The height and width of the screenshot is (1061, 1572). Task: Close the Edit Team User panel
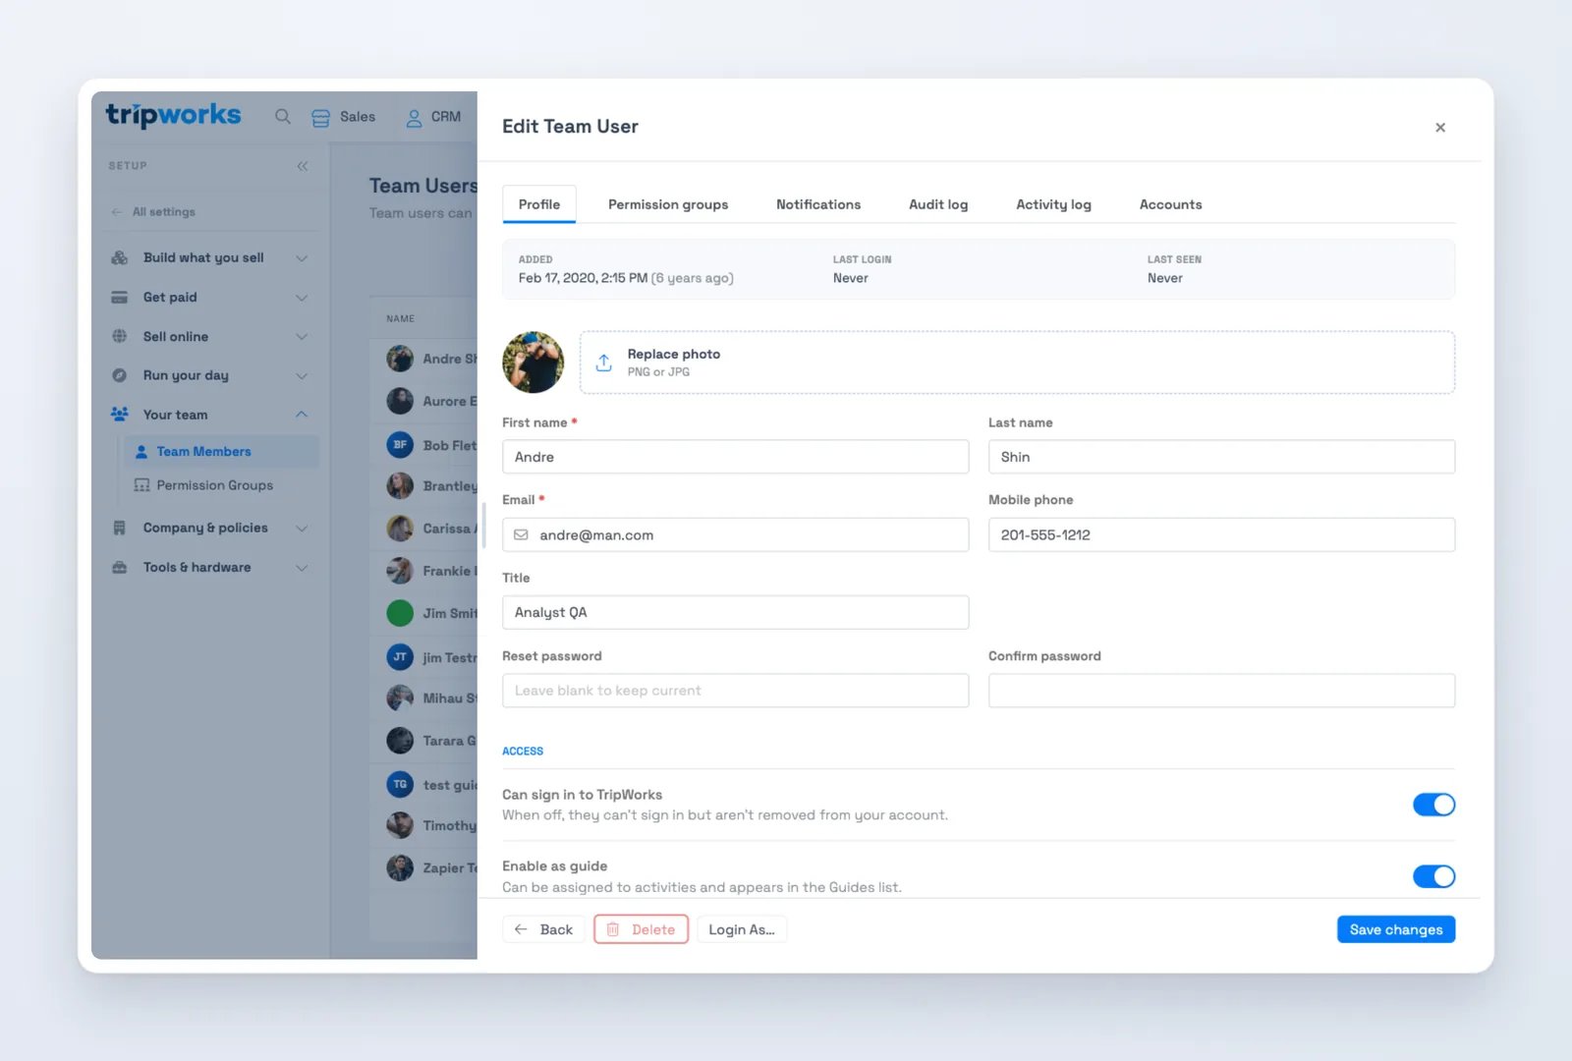tap(1440, 128)
